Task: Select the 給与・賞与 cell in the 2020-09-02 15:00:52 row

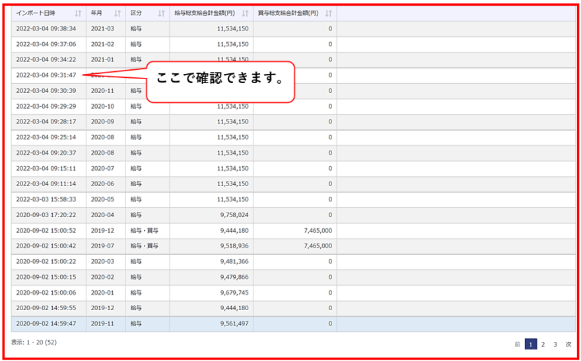Action: point(144,230)
